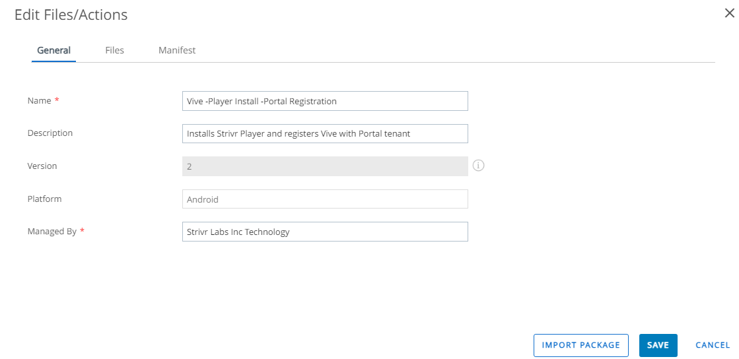Click the Platform field showing Android

coord(325,199)
